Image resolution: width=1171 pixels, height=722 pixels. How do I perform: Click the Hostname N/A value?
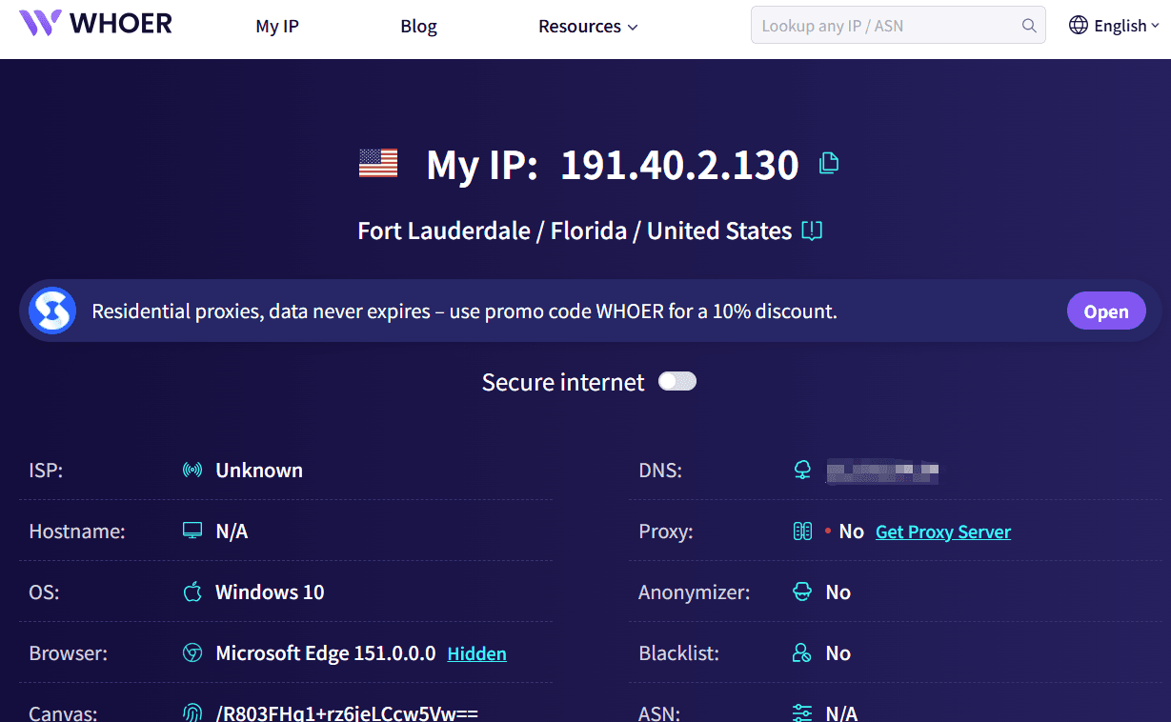tap(232, 531)
